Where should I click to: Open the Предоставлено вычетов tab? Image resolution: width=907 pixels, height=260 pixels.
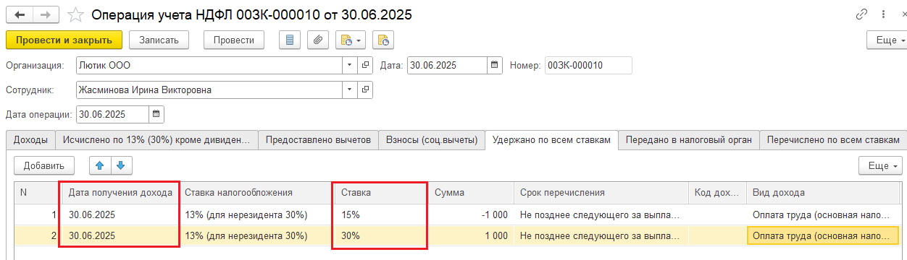tap(318, 140)
